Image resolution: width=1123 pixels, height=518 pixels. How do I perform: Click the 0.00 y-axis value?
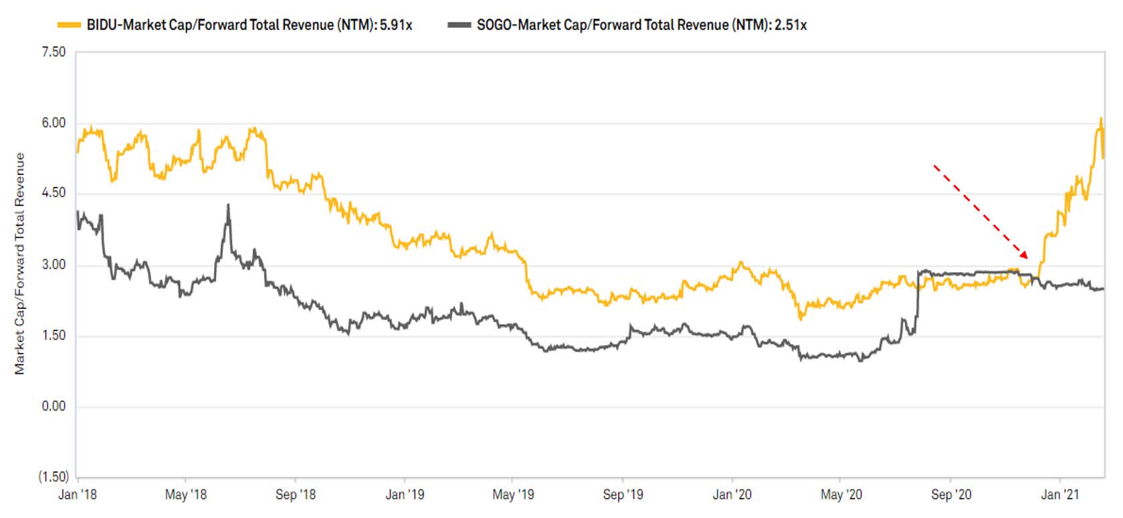54,406
